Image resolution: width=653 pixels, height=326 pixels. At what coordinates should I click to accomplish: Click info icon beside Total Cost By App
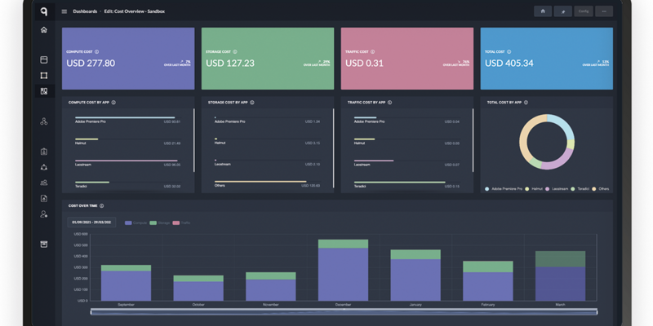pos(526,103)
